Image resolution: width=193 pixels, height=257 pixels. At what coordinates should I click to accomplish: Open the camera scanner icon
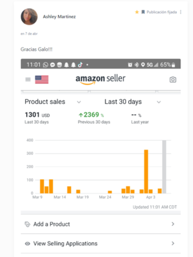pos(173,80)
